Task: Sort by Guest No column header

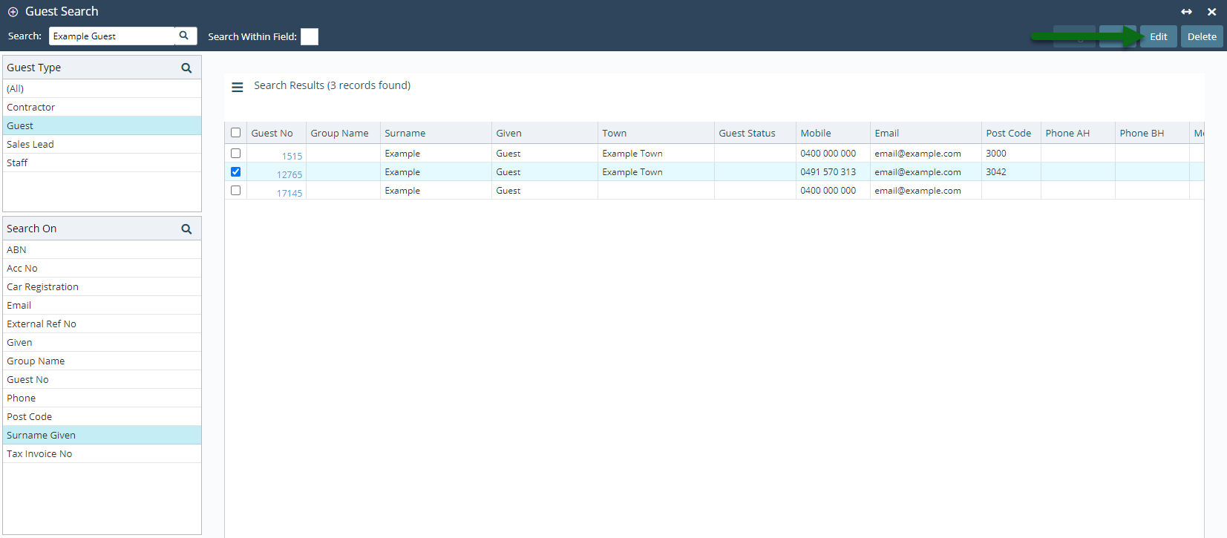Action: point(276,133)
